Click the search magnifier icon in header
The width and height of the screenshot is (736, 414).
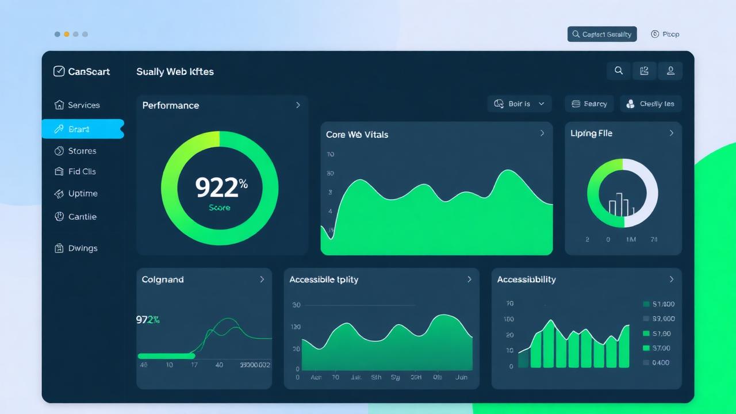(619, 71)
